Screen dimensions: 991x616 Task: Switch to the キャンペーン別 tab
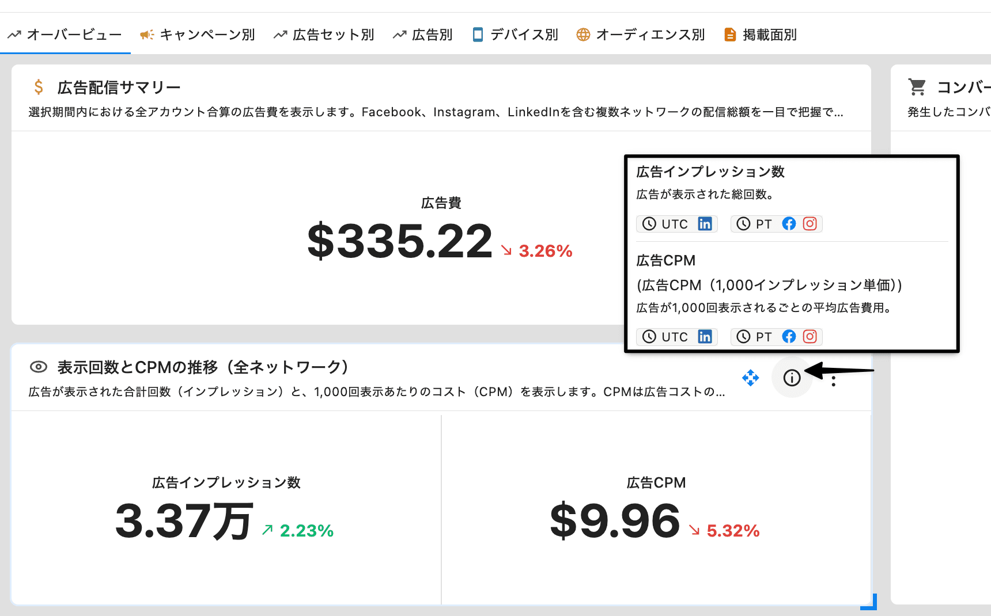coord(198,35)
